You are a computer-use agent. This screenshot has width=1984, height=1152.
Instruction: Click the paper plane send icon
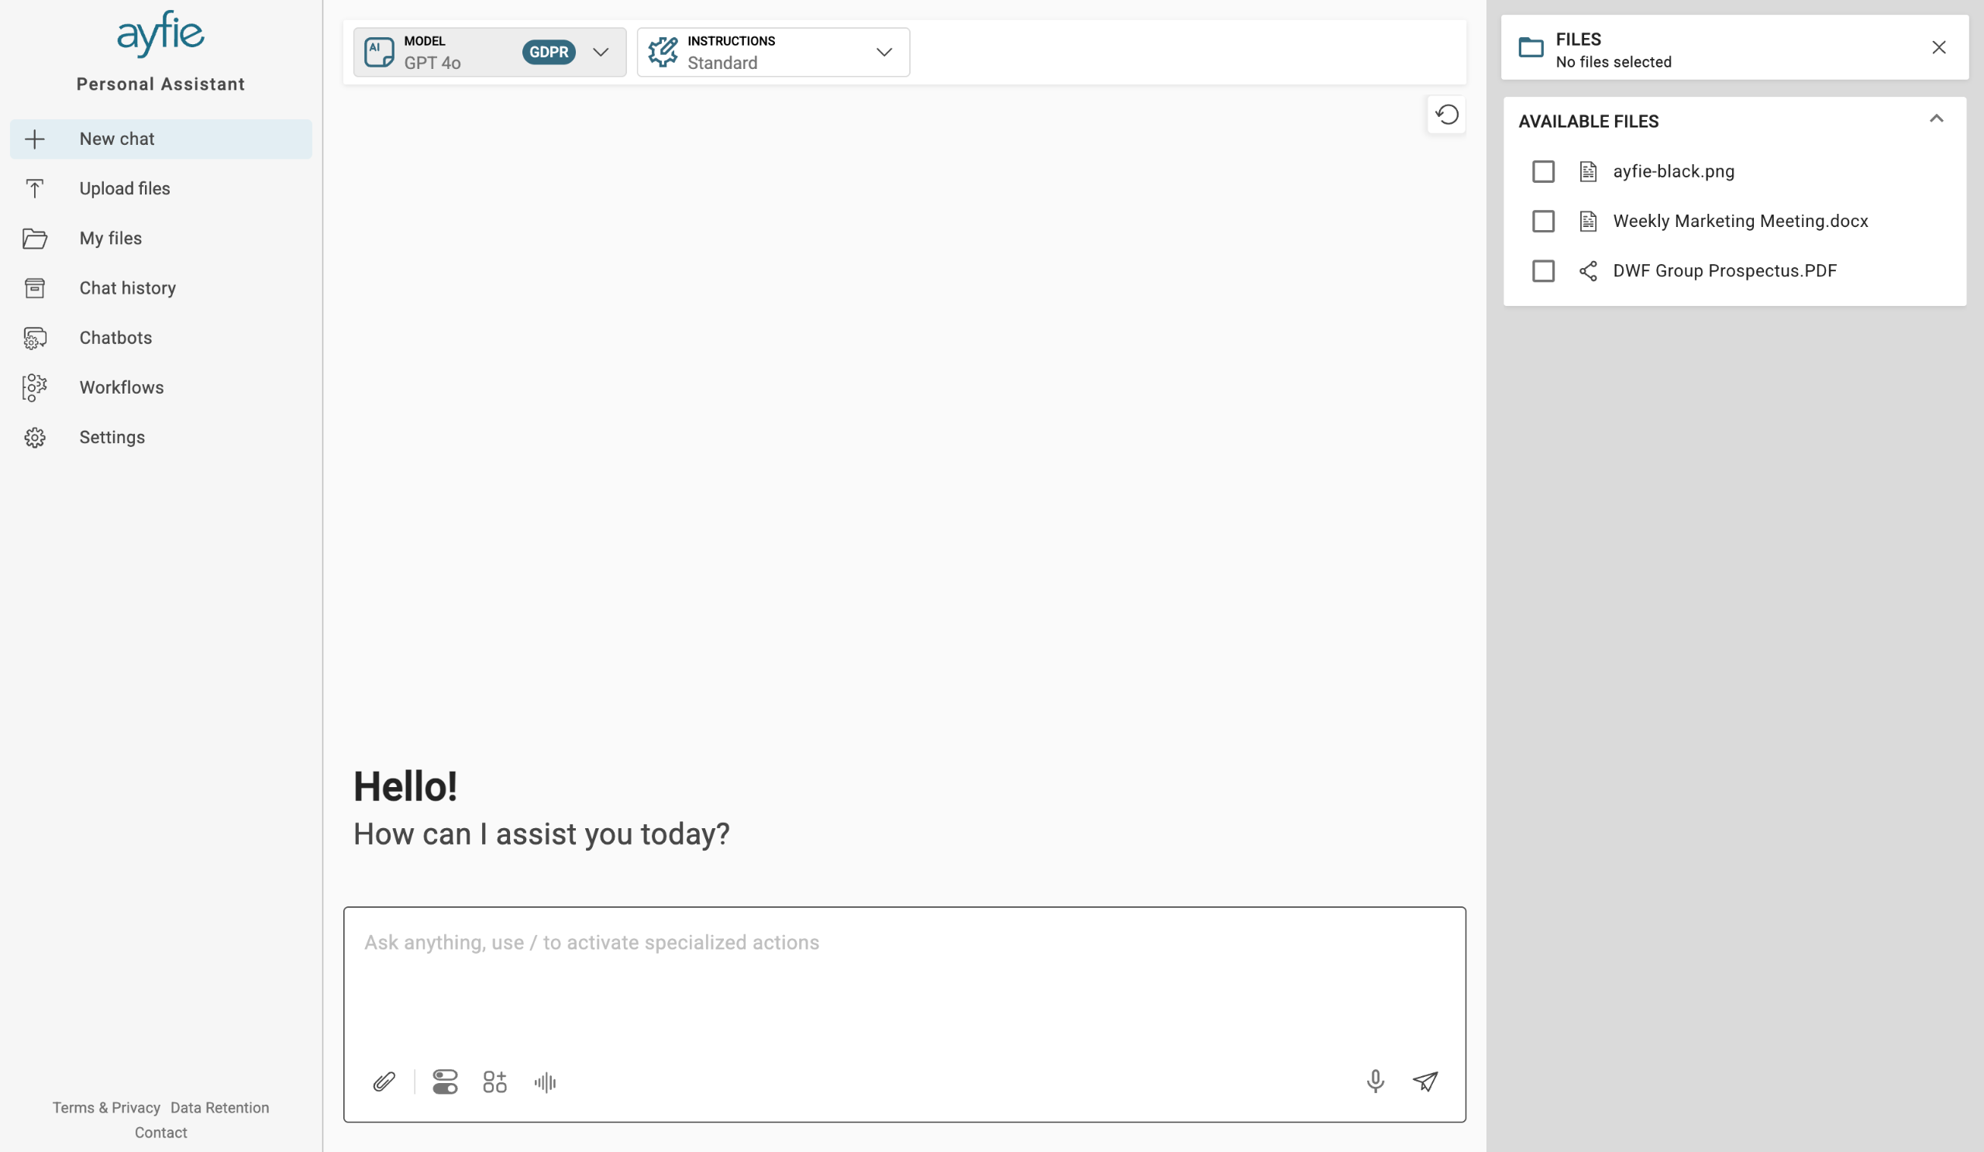(1425, 1082)
